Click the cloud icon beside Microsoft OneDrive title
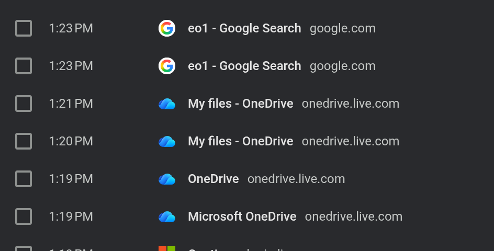 point(167,216)
